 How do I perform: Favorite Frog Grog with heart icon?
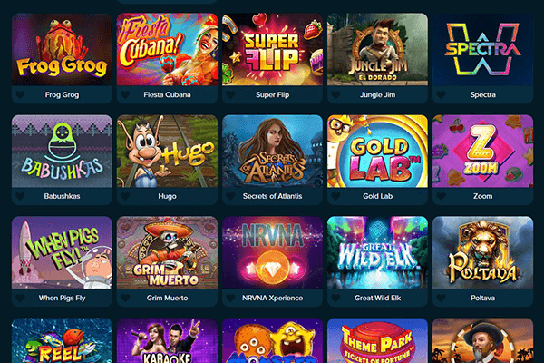(x=20, y=94)
